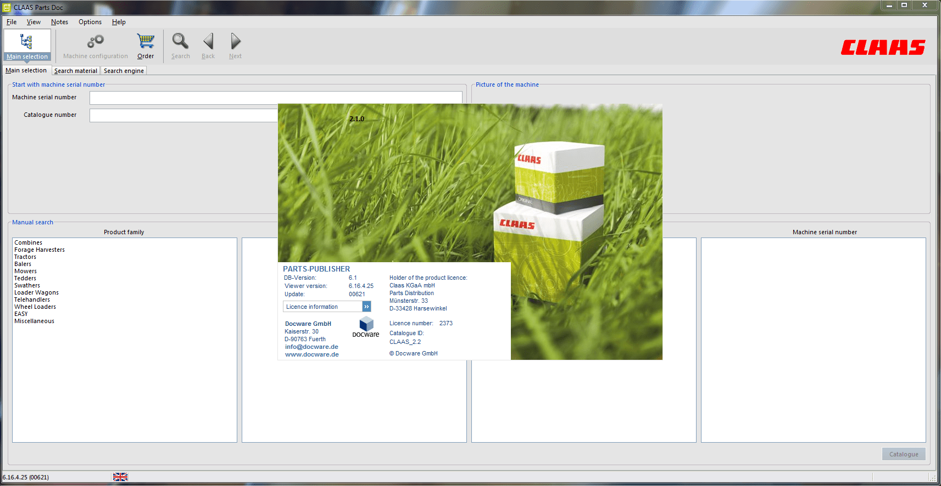
Task: Select Swathers in product family list
Action: click(27, 285)
